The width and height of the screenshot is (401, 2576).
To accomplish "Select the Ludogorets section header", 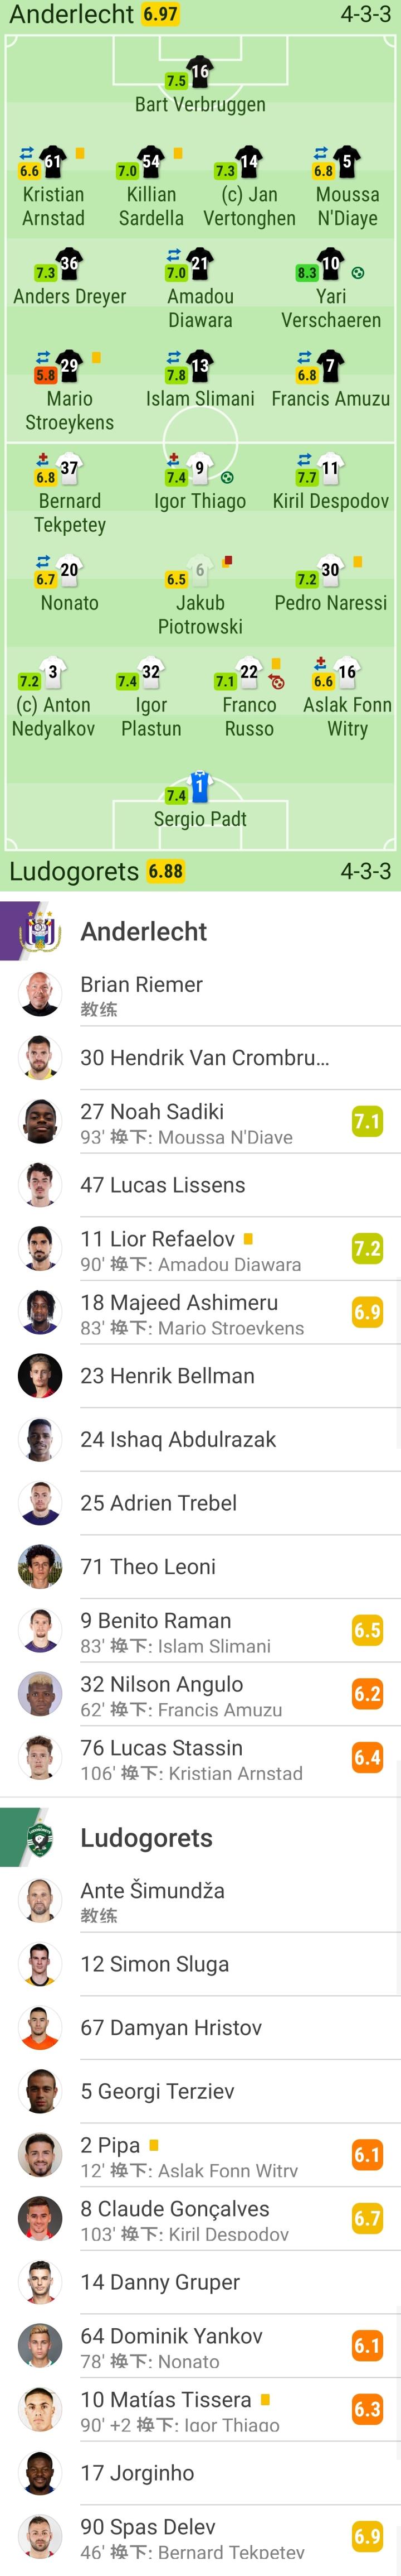I will (x=145, y=1837).
